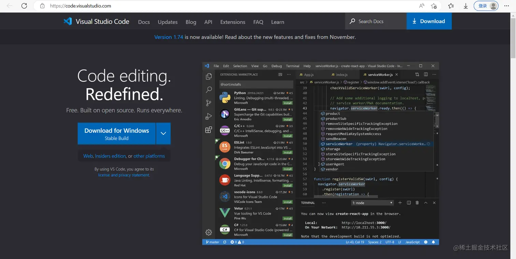Open license and privacy statement link

click(124, 175)
